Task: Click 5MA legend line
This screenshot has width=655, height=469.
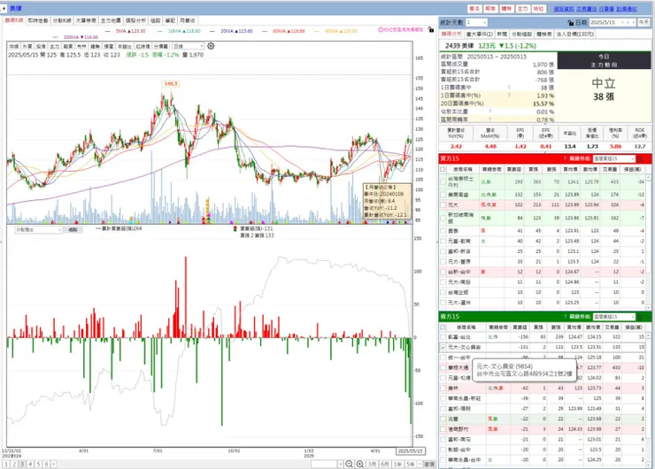Action: click(126, 31)
